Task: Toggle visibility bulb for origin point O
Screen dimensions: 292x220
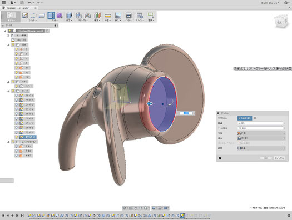Action: pyautogui.click(x=17, y=49)
